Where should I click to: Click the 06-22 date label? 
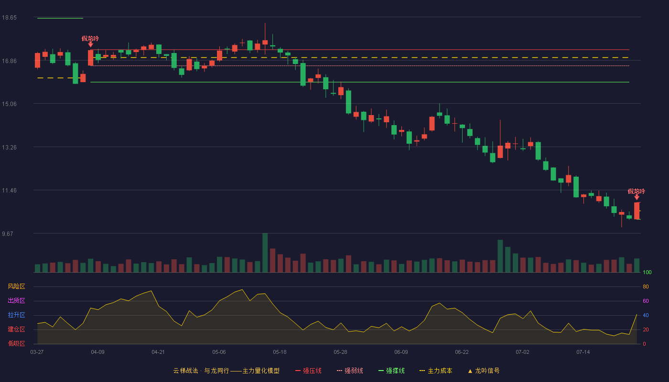(x=462, y=352)
